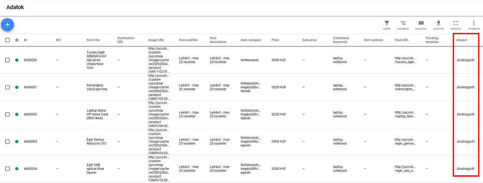Click the Állapot column header
483x183 pixels.
click(461, 40)
